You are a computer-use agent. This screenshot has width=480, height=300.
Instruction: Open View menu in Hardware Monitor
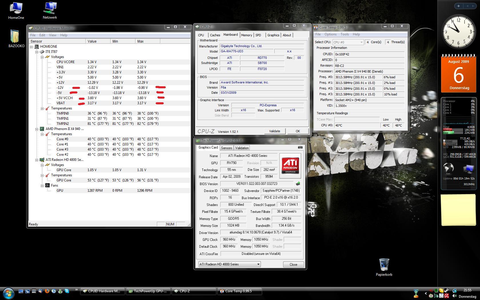point(53,35)
